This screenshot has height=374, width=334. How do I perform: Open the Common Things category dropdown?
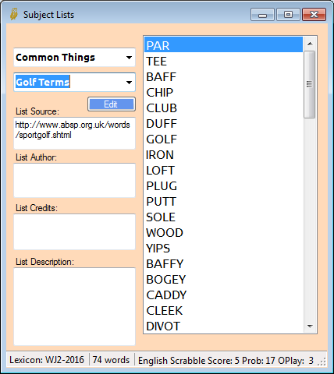[x=74, y=58]
